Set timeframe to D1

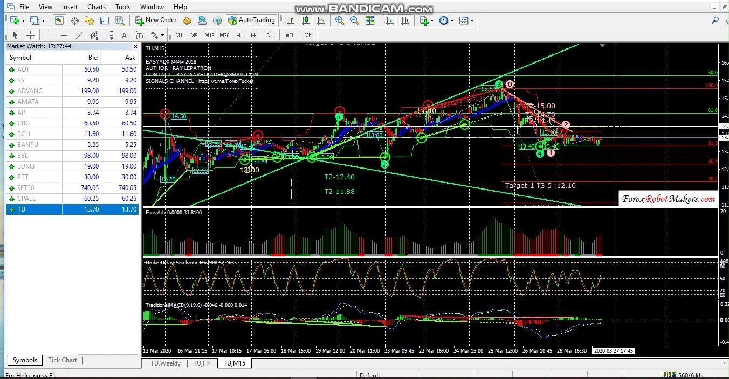[270, 35]
